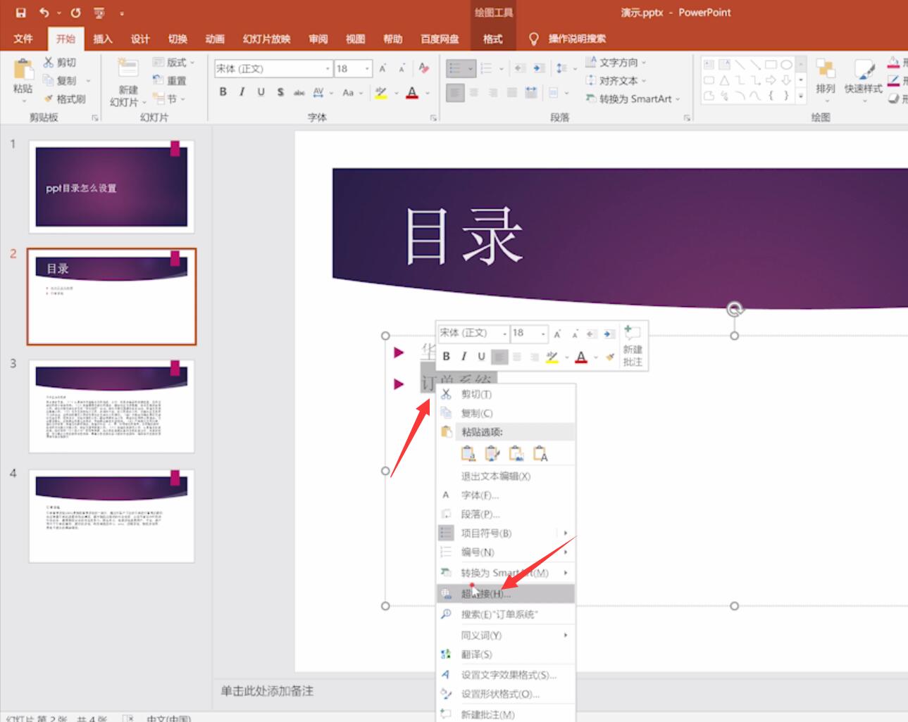Toggle bold in the mini toolbar
This screenshot has height=722, width=908.
coord(446,357)
